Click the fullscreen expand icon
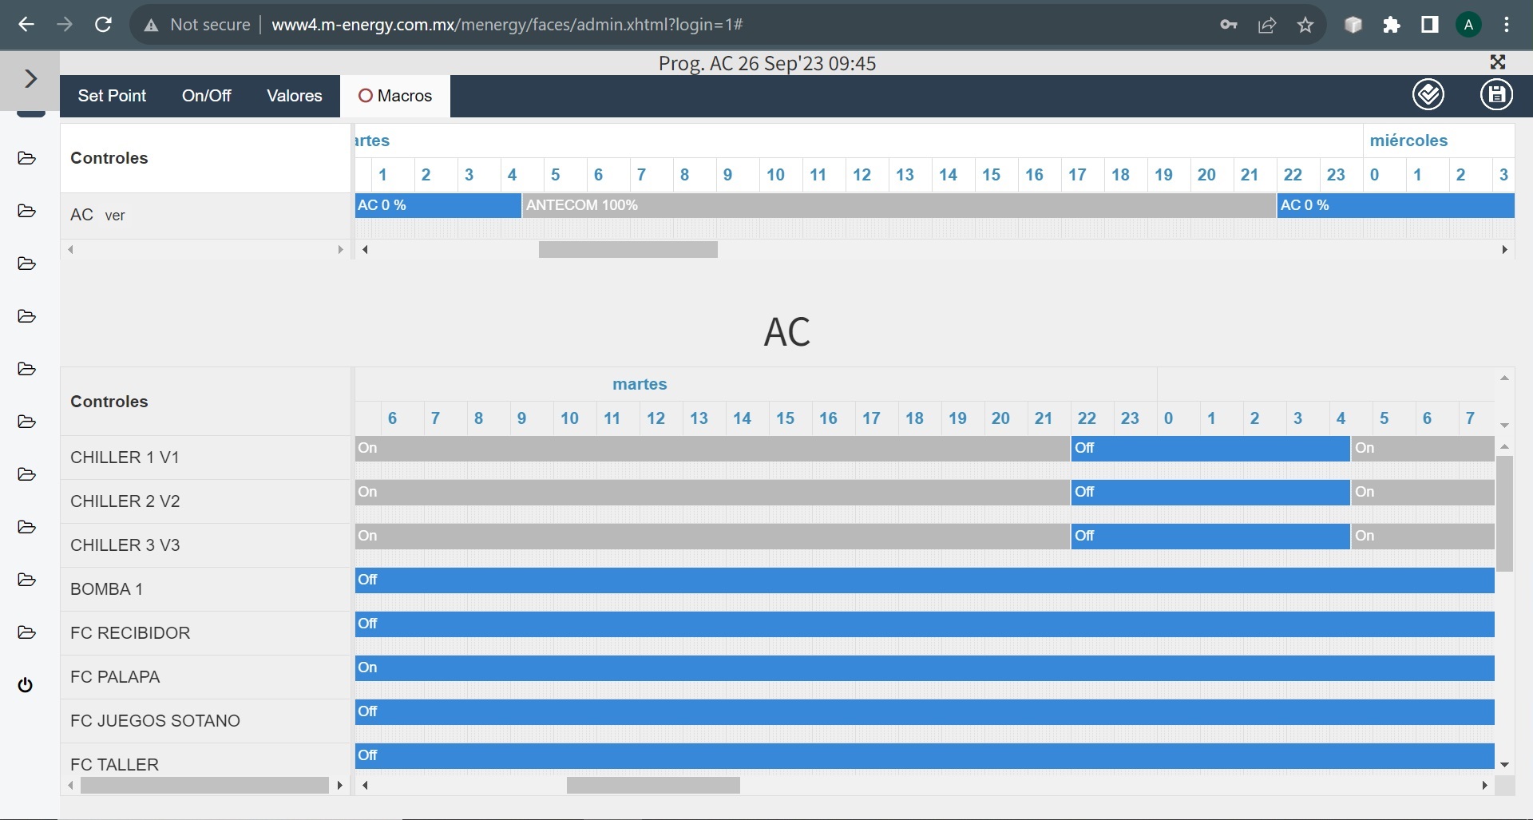Viewport: 1533px width, 820px height. coord(1498,62)
